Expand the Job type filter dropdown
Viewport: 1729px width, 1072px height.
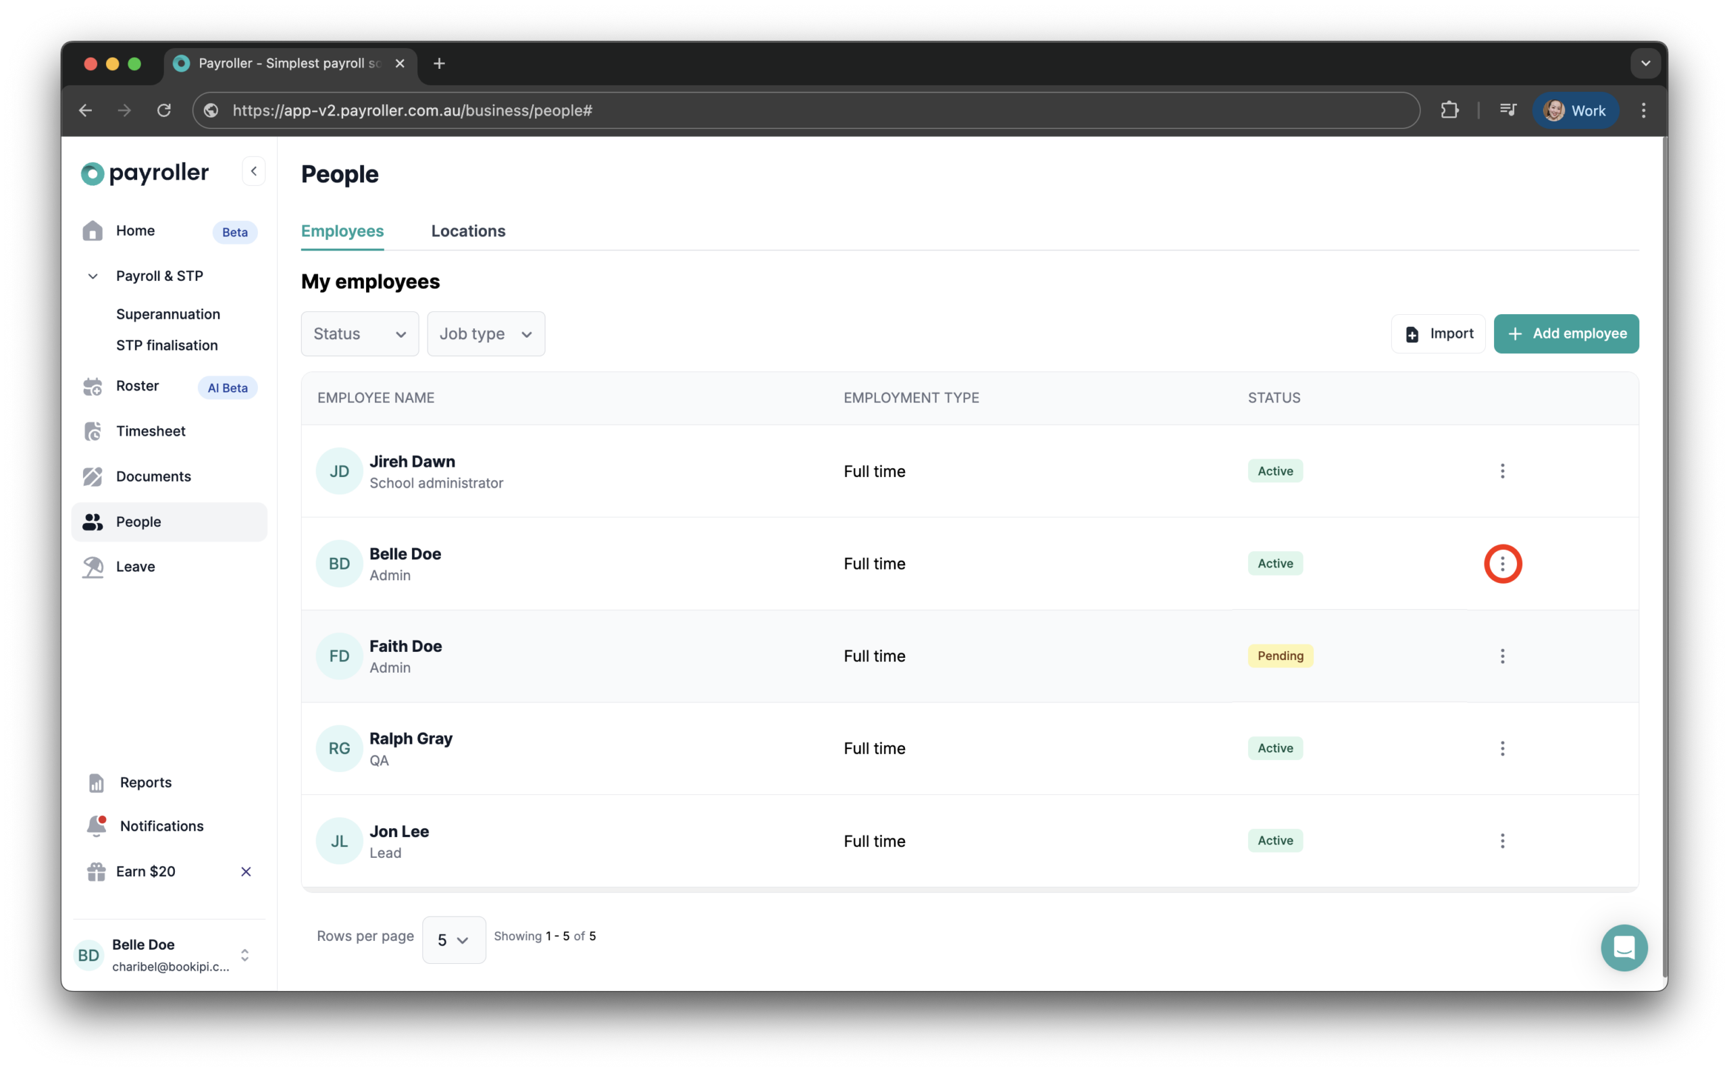point(486,334)
